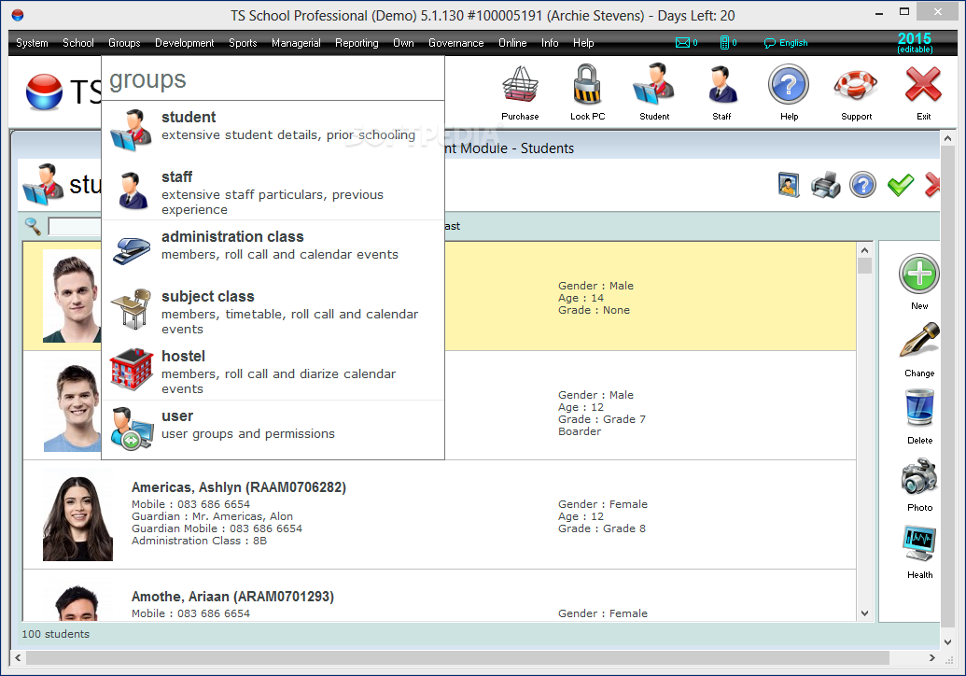This screenshot has width=966, height=676.
Task: Open the Purchase basket icon
Action: (520, 84)
